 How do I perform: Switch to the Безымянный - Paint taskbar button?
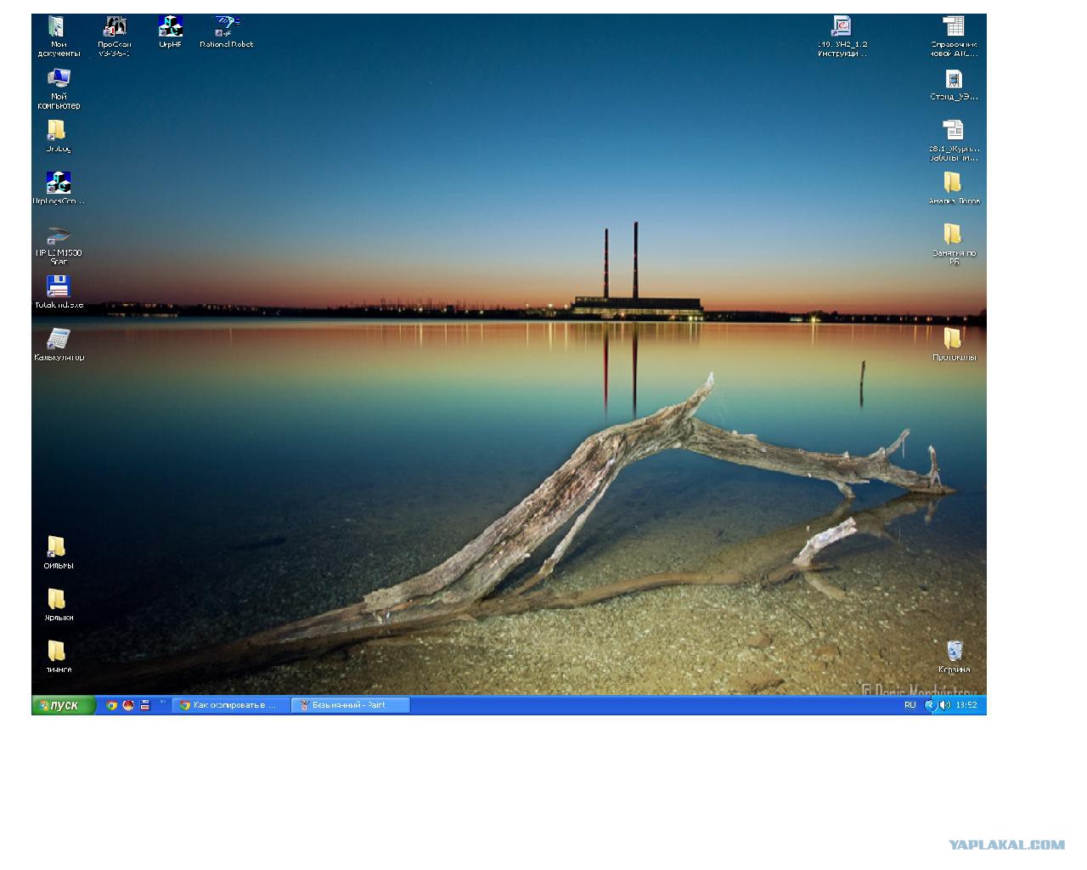point(350,705)
